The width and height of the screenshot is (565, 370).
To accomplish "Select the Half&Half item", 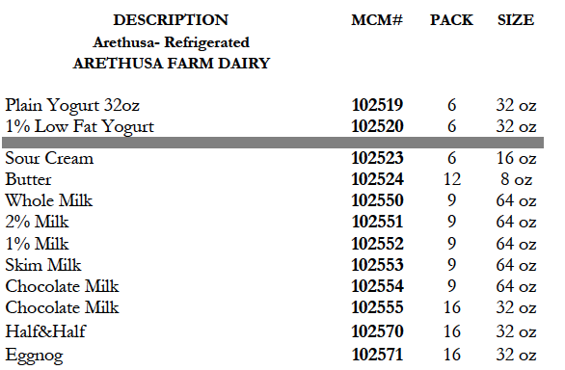I will [x=45, y=331].
